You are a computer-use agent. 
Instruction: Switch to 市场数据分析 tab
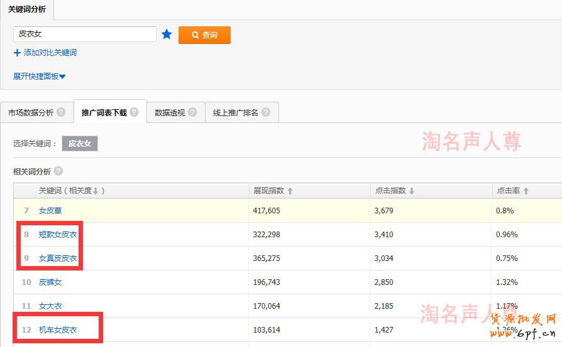30,113
